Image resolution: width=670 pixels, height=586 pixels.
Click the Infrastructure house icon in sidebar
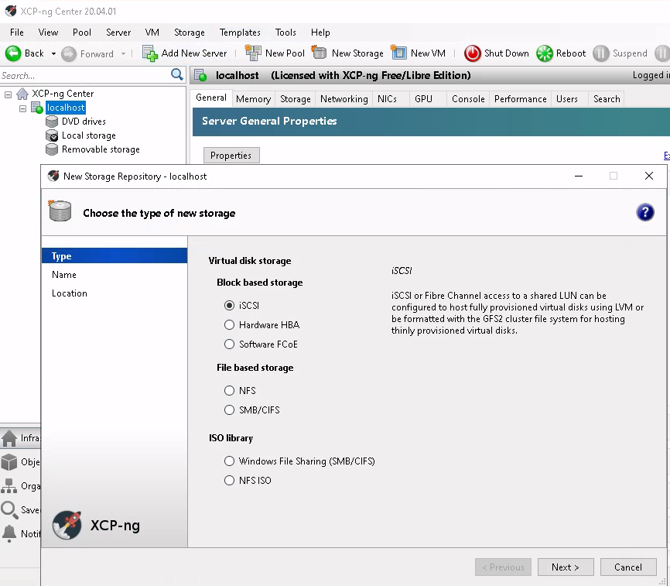pos(9,439)
